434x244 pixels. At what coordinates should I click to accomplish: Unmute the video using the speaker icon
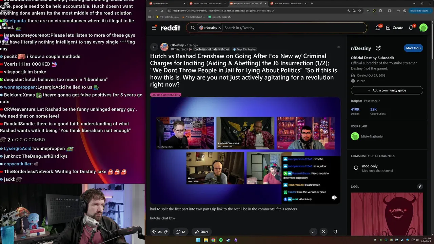pyautogui.click(x=334, y=198)
